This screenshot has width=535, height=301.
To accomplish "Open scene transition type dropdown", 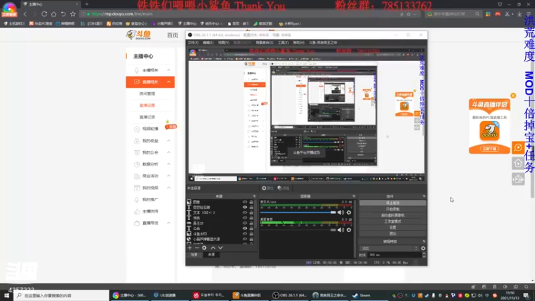I will pos(389,248).
